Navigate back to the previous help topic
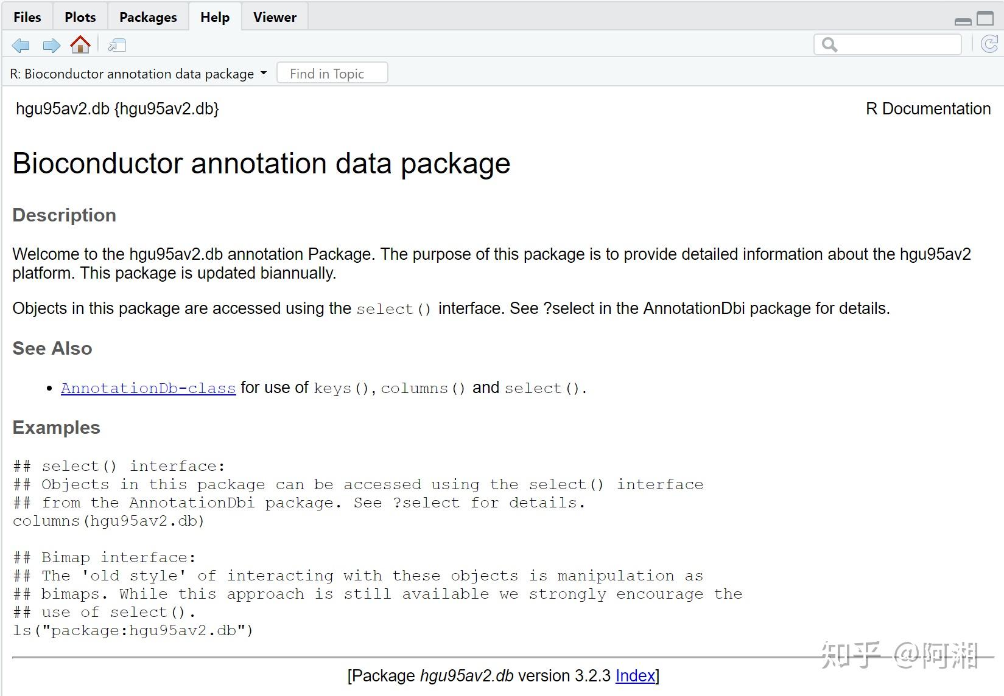The width and height of the screenshot is (1004, 696). click(20, 45)
